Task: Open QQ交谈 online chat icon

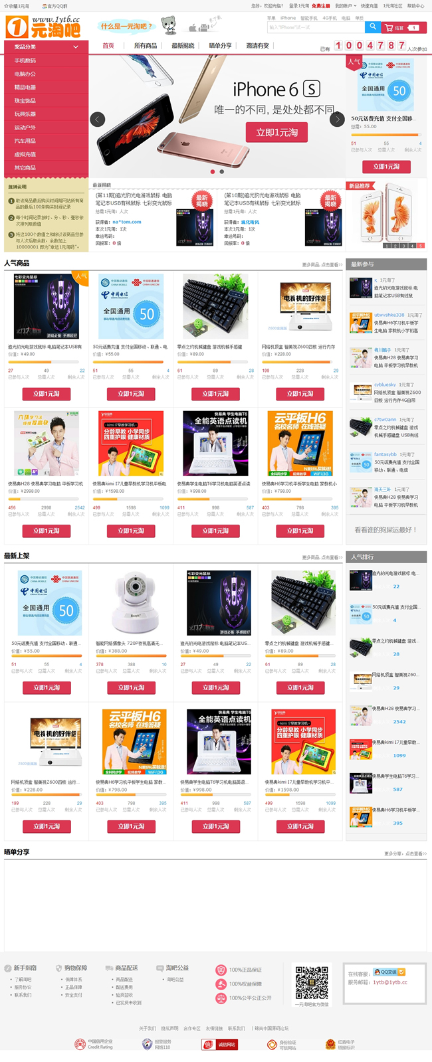Action: [389, 972]
